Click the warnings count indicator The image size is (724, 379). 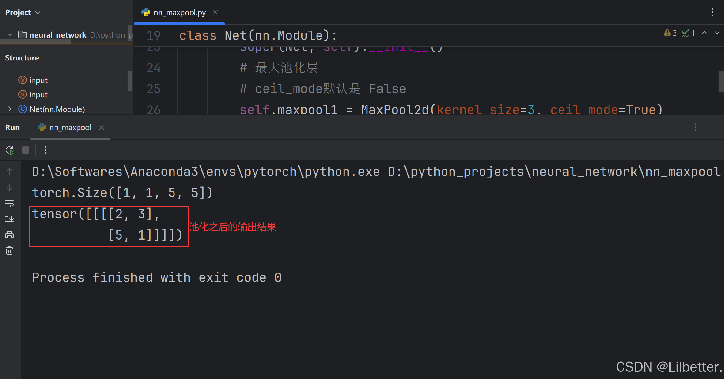coord(670,33)
